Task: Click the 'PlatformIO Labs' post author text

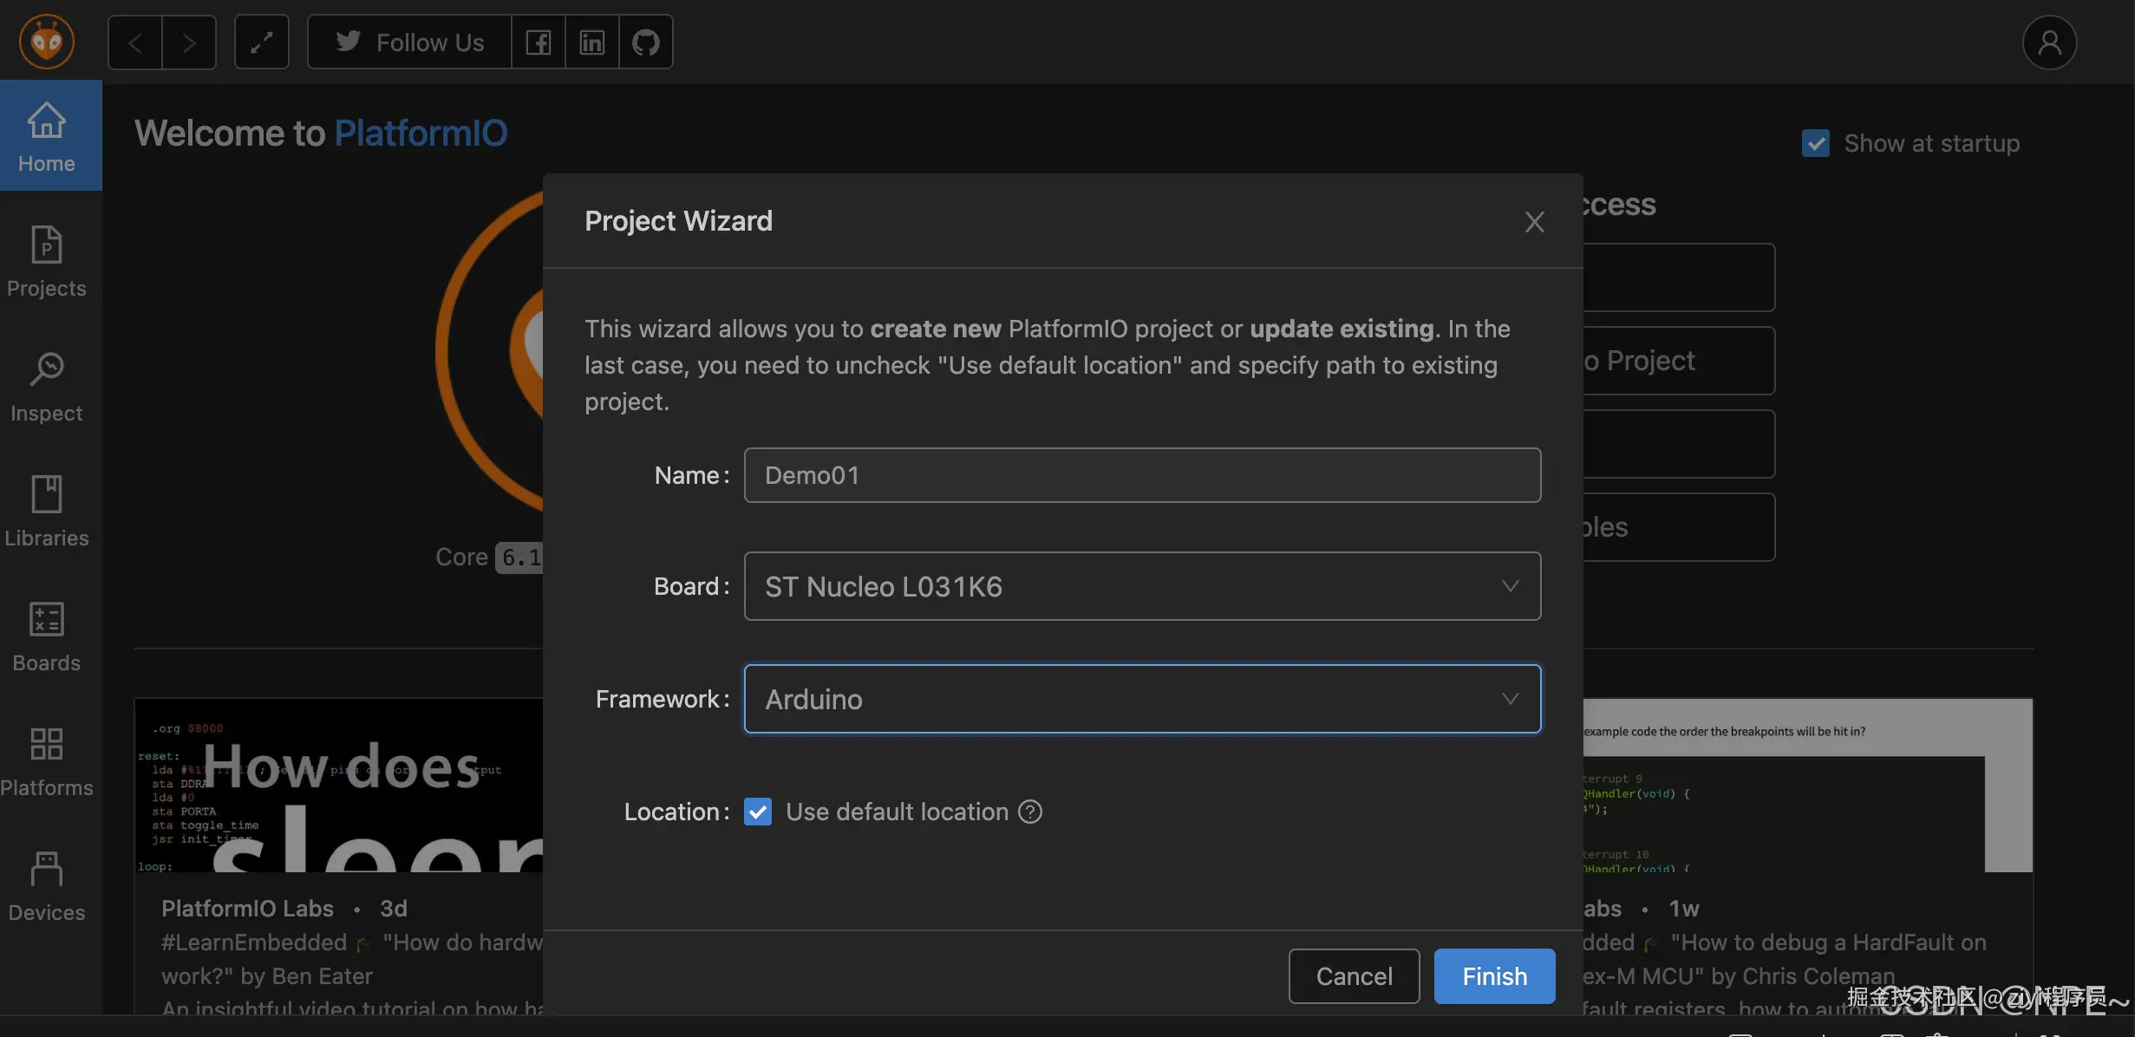Action: pos(247,908)
